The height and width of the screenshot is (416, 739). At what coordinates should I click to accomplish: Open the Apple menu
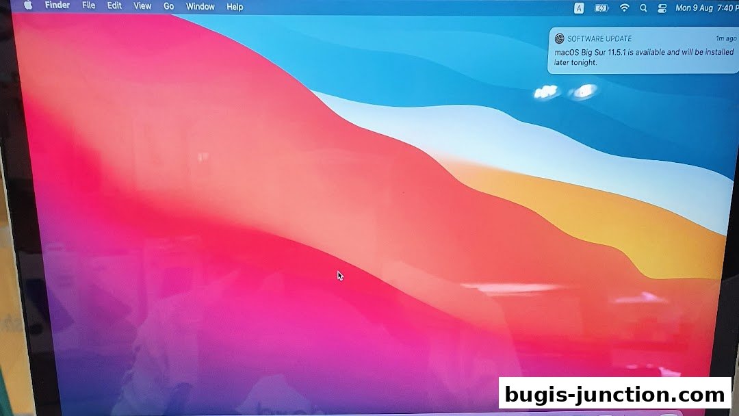28,5
